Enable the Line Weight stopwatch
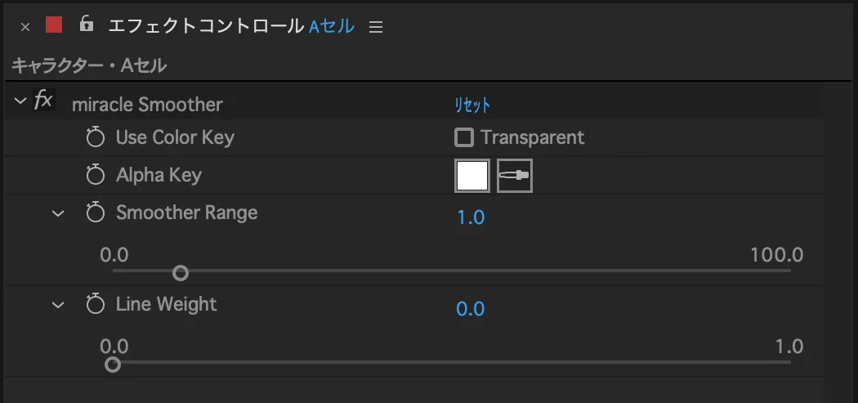Screen dimensions: 858x403 [96, 304]
